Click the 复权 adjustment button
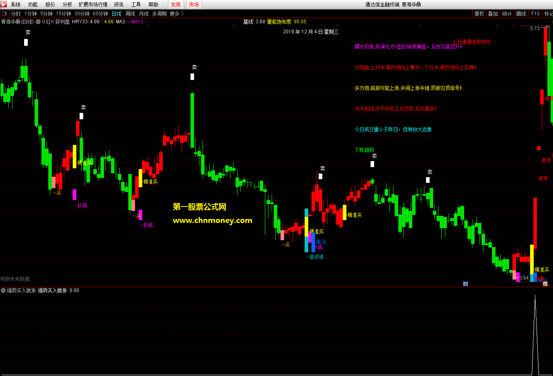The width and height of the screenshot is (553, 376). (479, 14)
